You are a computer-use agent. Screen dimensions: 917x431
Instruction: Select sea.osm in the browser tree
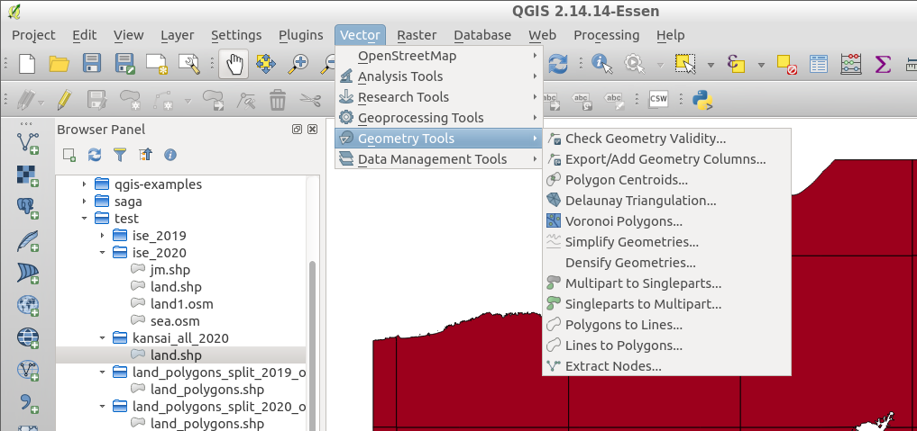pos(175,320)
